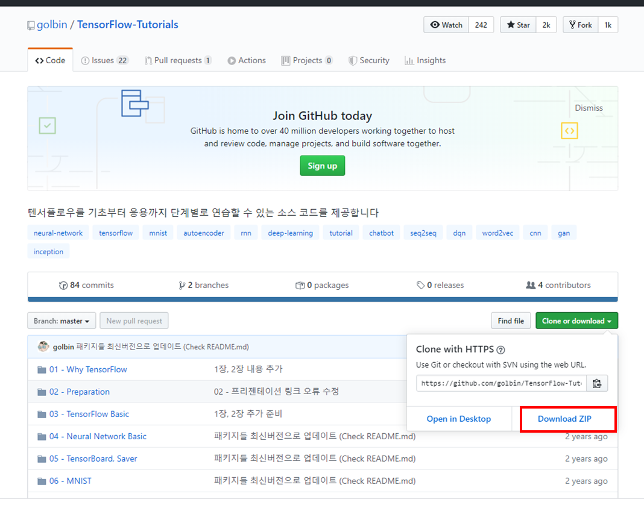This screenshot has height=511, width=644.
Task: Open the 242 watchers count
Action: click(x=481, y=25)
